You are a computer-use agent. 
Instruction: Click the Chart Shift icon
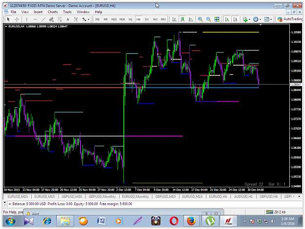235,19
